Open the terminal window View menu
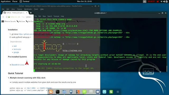This screenshot has height=95, width=169. click(x=44, y=16)
